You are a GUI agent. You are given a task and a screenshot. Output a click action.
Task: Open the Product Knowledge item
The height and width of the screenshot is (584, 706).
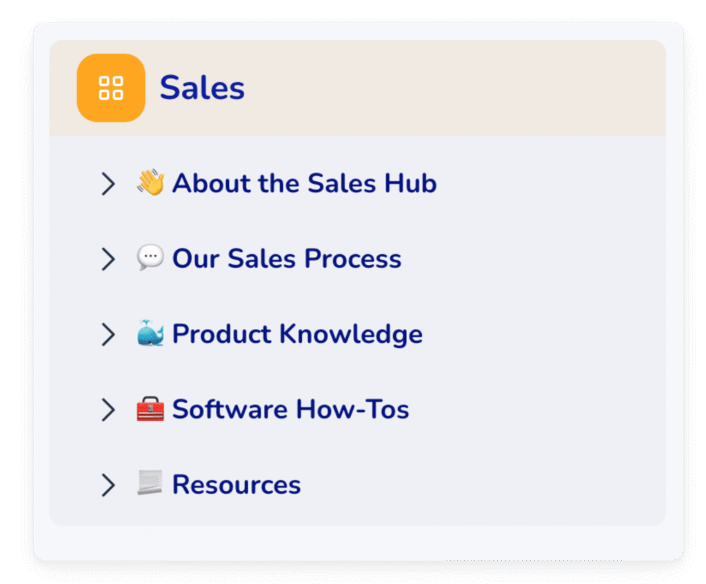click(297, 334)
